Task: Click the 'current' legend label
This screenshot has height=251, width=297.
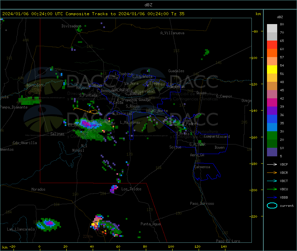Action: pyautogui.click(x=287, y=206)
